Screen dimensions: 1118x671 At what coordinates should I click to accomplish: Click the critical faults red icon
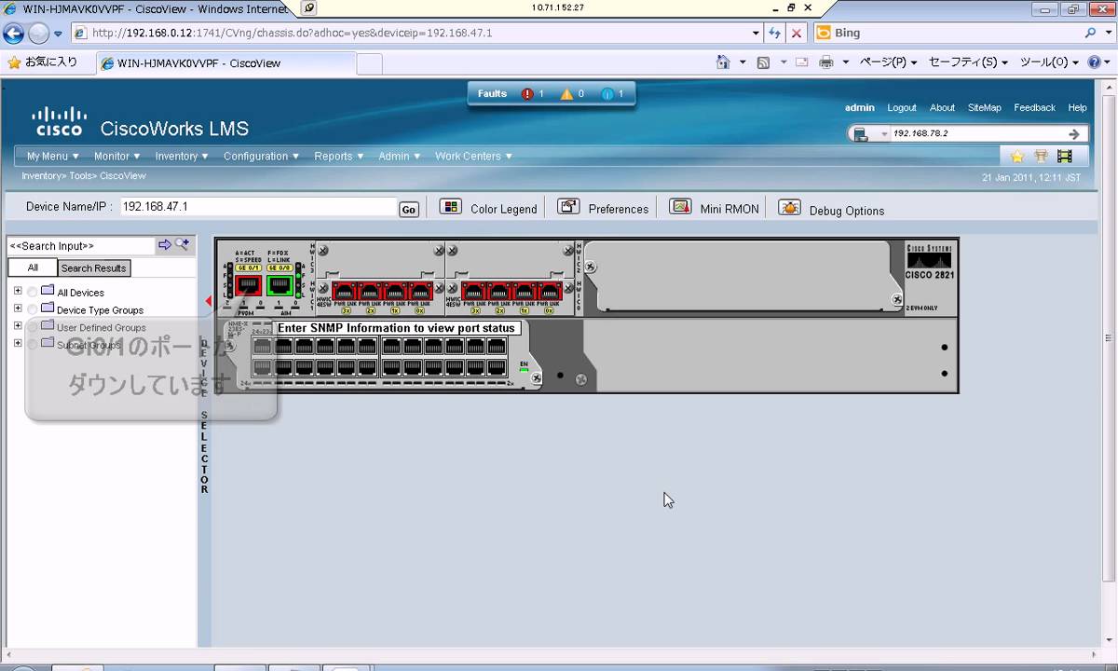click(527, 94)
